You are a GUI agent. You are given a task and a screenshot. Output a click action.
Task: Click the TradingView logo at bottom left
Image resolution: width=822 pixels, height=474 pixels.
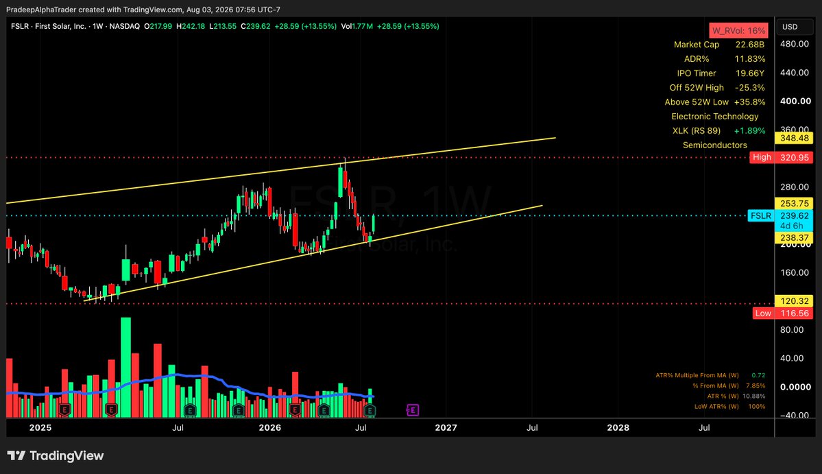[x=55, y=455]
